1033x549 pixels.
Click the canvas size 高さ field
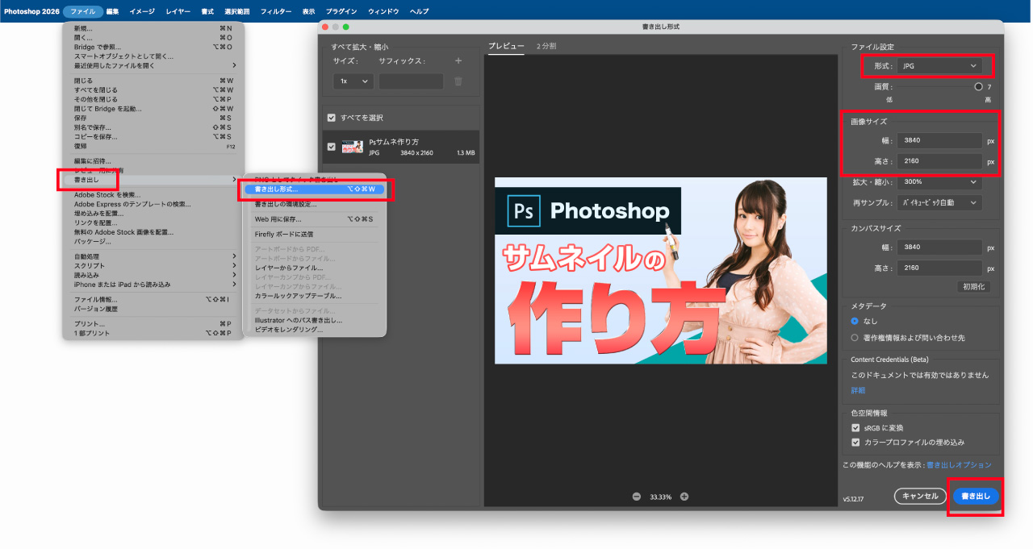coord(939,268)
